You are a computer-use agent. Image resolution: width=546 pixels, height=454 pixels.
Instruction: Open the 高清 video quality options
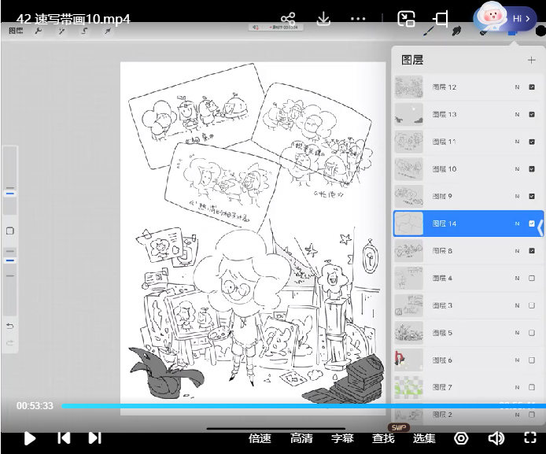(x=301, y=438)
